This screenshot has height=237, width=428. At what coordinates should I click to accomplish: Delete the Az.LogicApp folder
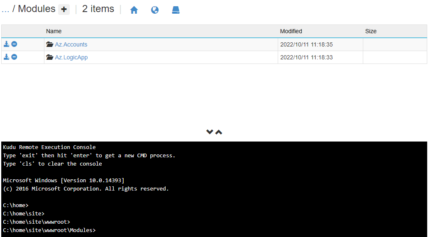(14, 57)
